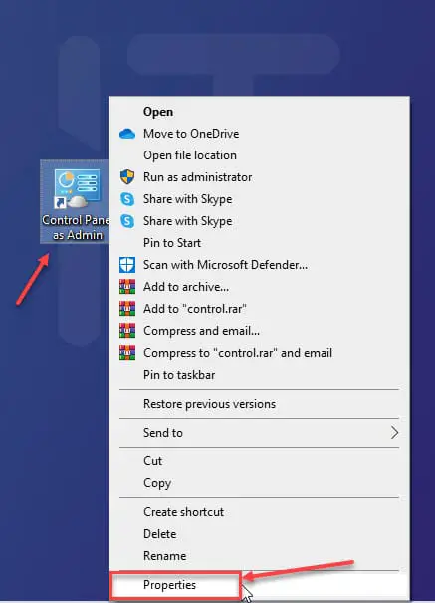This screenshot has width=435, height=603.
Task: Select the Control Panel as Admin desktop shortcut
Action: [x=75, y=202]
